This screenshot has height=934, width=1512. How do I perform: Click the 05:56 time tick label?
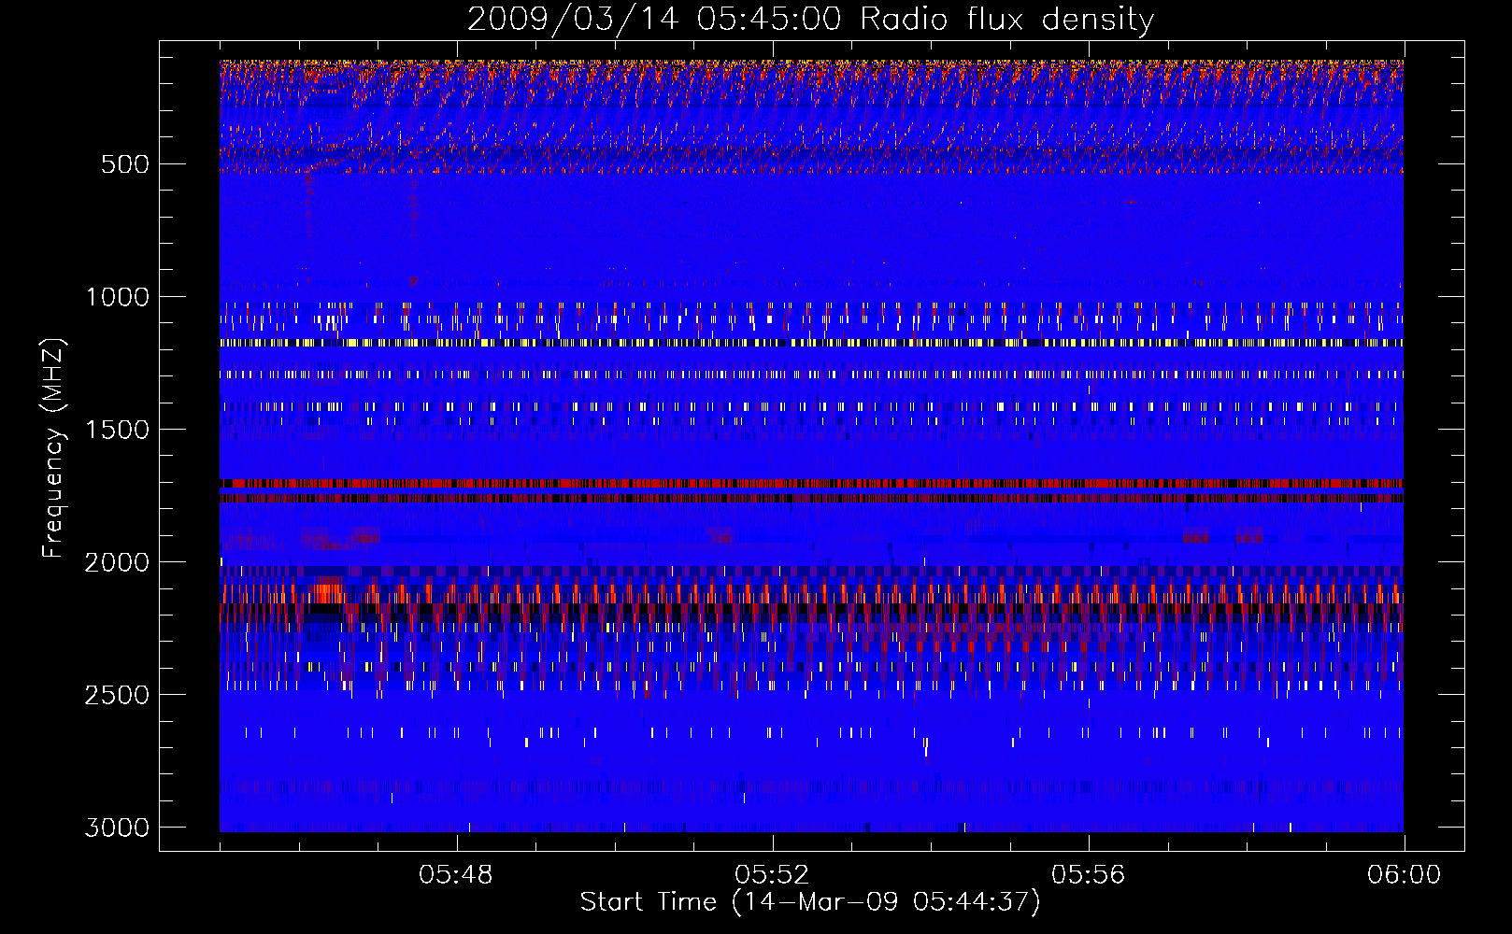pos(1088,875)
